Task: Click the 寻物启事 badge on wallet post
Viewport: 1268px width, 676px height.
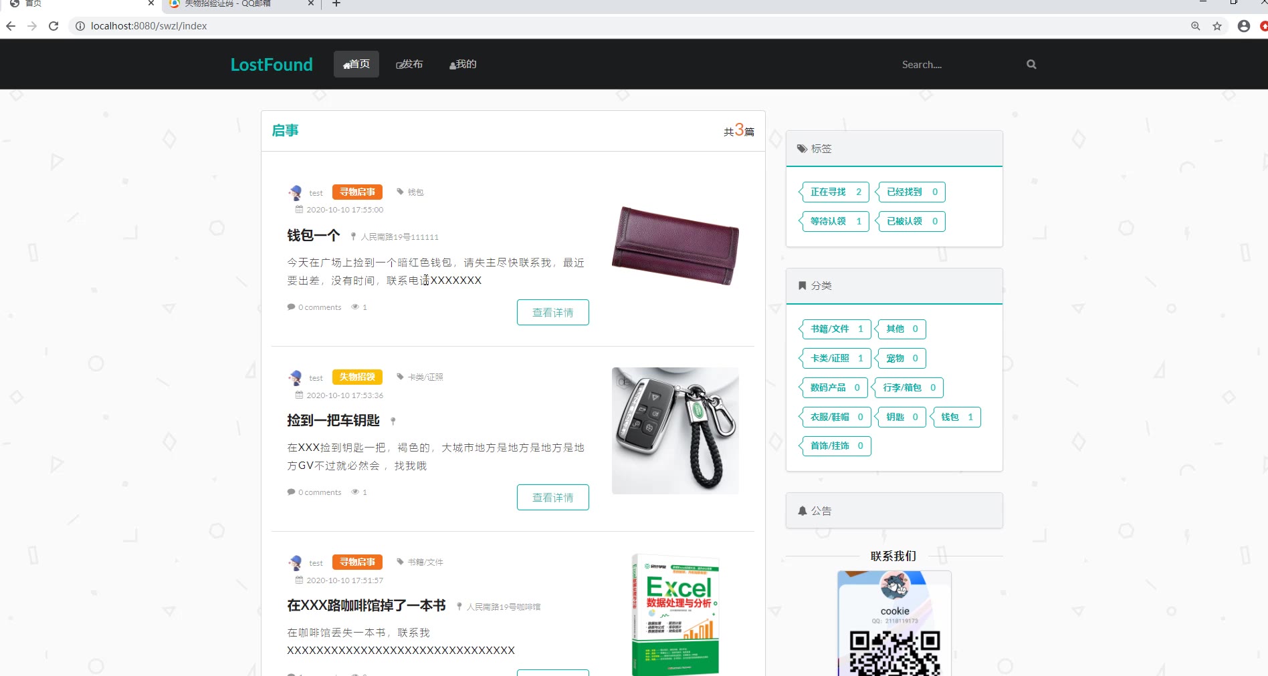Action: [357, 192]
